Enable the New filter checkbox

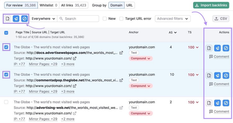point(105,19)
